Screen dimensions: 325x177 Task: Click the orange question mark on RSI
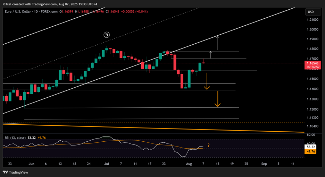pyautogui.click(x=208, y=145)
